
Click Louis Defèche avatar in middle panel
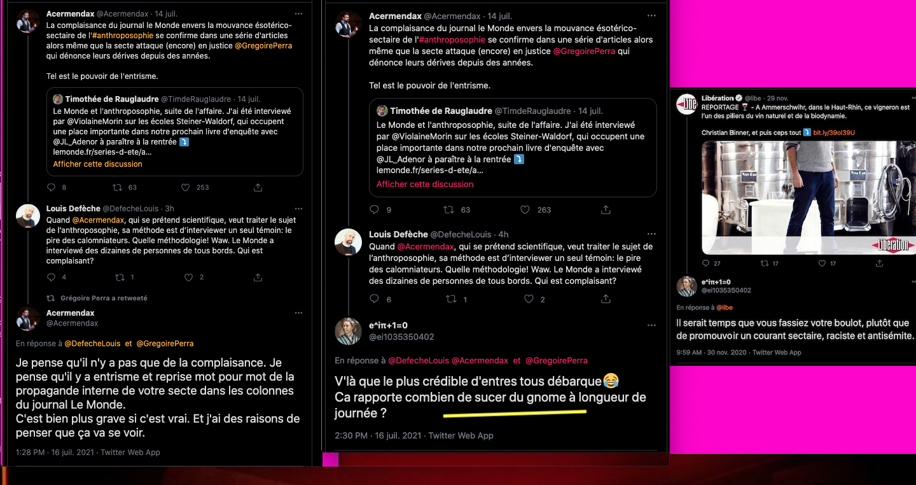[x=348, y=242]
